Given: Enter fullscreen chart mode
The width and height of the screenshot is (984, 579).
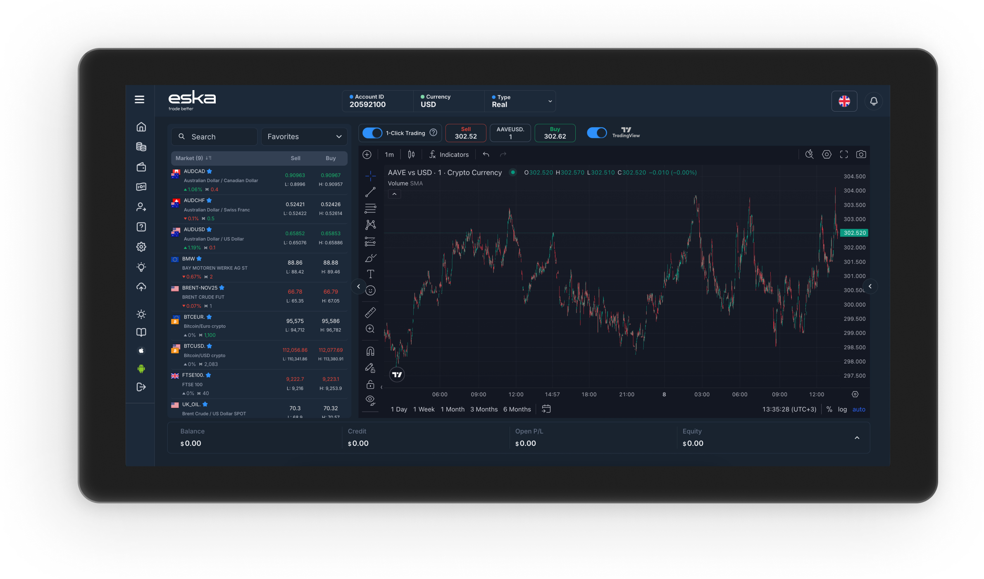Looking at the screenshot, I should pyautogui.click(x=844, y=155).
